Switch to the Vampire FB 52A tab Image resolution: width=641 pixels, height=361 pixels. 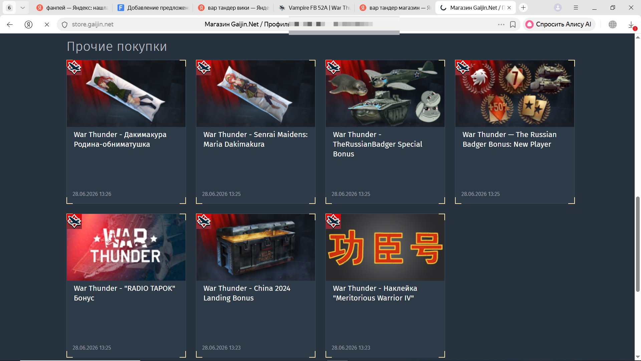314,7
